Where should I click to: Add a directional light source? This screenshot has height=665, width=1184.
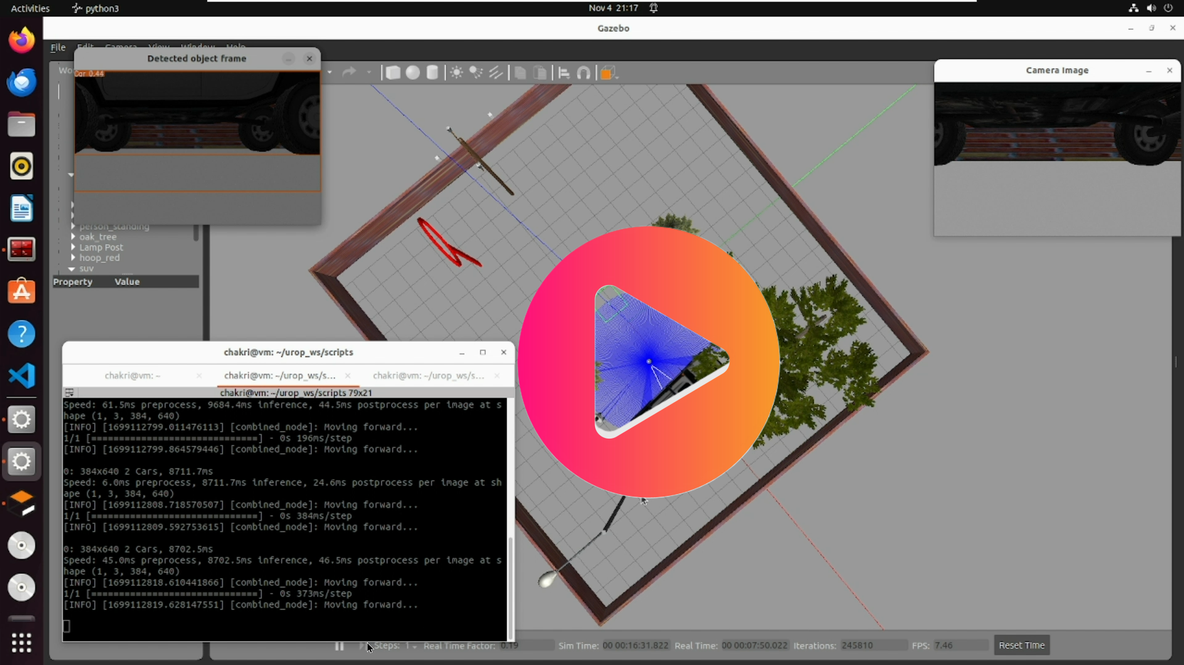(x=496, y=73)
